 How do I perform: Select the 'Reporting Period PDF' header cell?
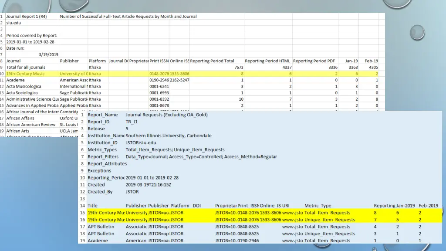point(314,61)
